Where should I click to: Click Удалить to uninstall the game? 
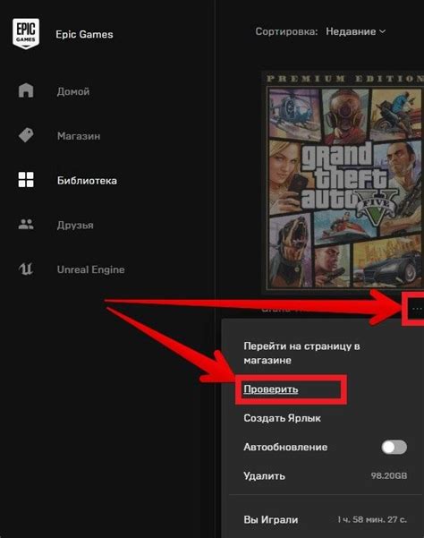pos(264,476)
